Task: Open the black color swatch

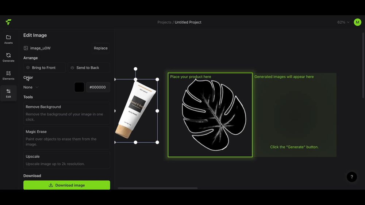Action: [79, 87]
